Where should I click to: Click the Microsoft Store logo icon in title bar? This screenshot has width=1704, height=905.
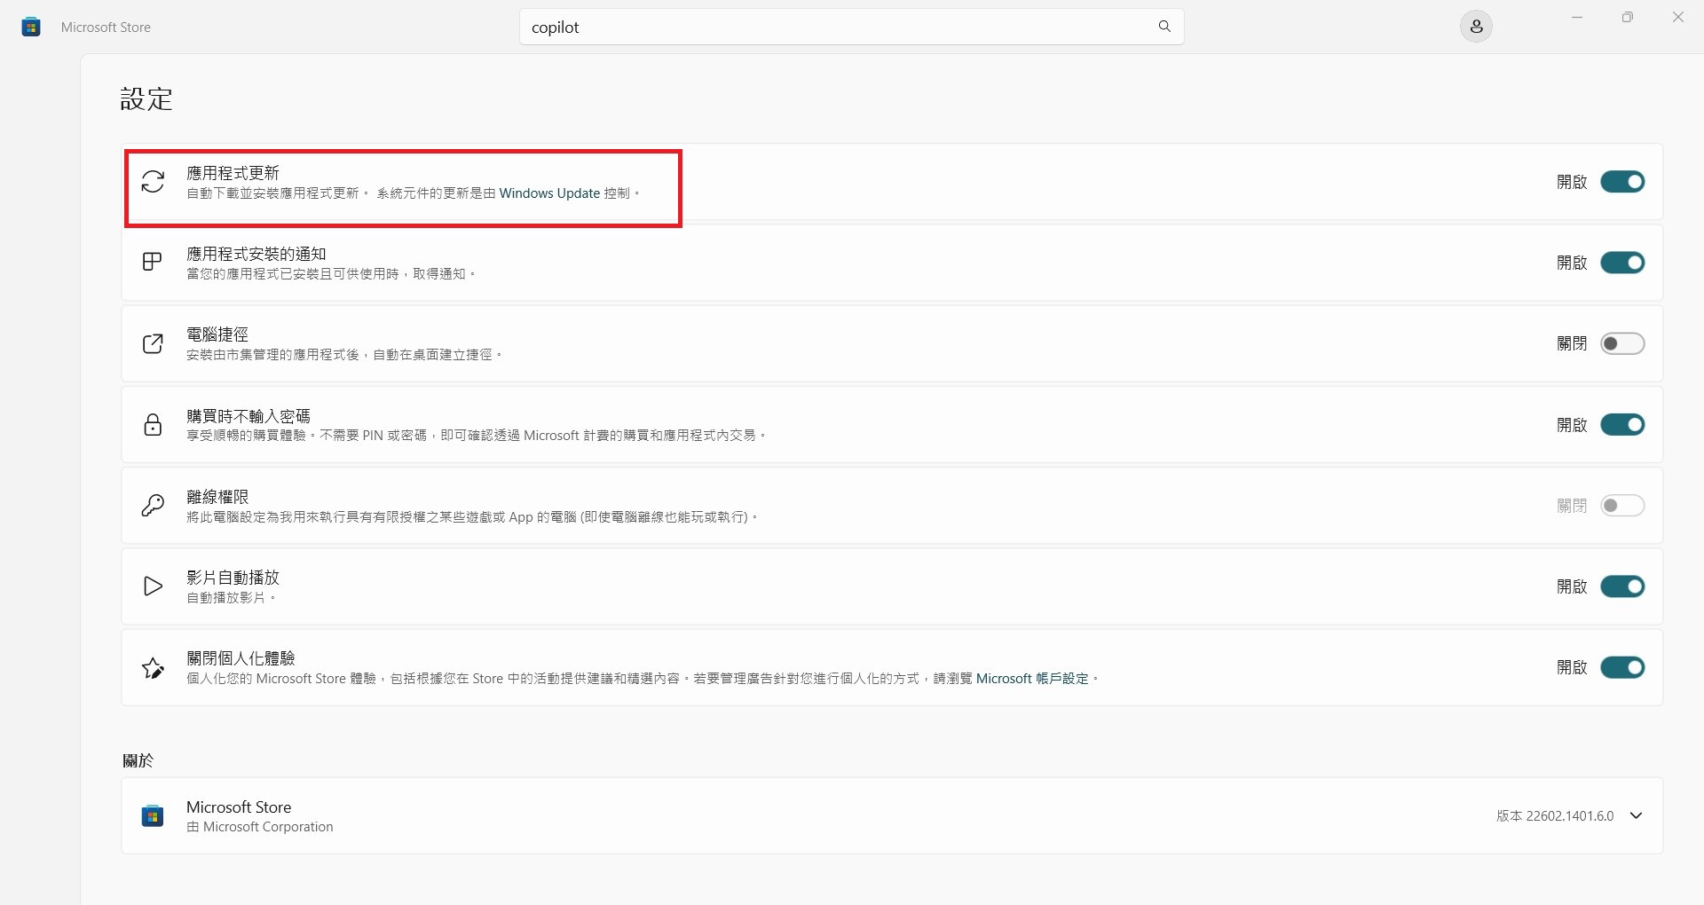coord(31,28)
